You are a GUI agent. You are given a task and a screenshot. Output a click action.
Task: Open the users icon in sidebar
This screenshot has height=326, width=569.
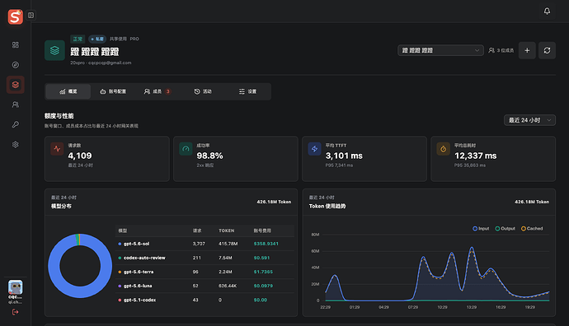(x=15, y=105)
